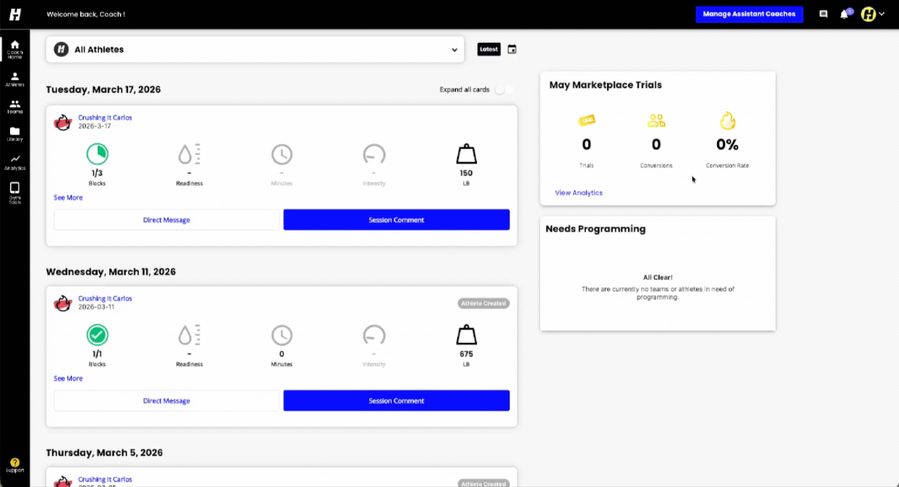This screenshot has height=487, width=899.
Task: Open Crushing It Carlos link dated 2026-3-17
Action: tap(105, 118)
